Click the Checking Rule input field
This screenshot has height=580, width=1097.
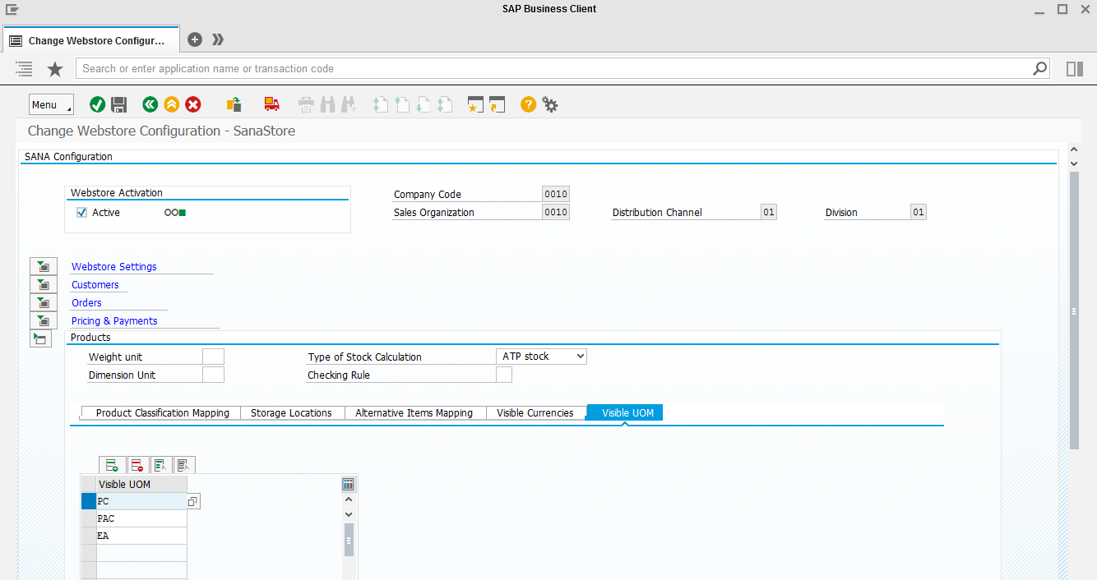click(504, 375)
